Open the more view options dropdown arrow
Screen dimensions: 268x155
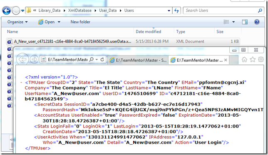point(233,22)
